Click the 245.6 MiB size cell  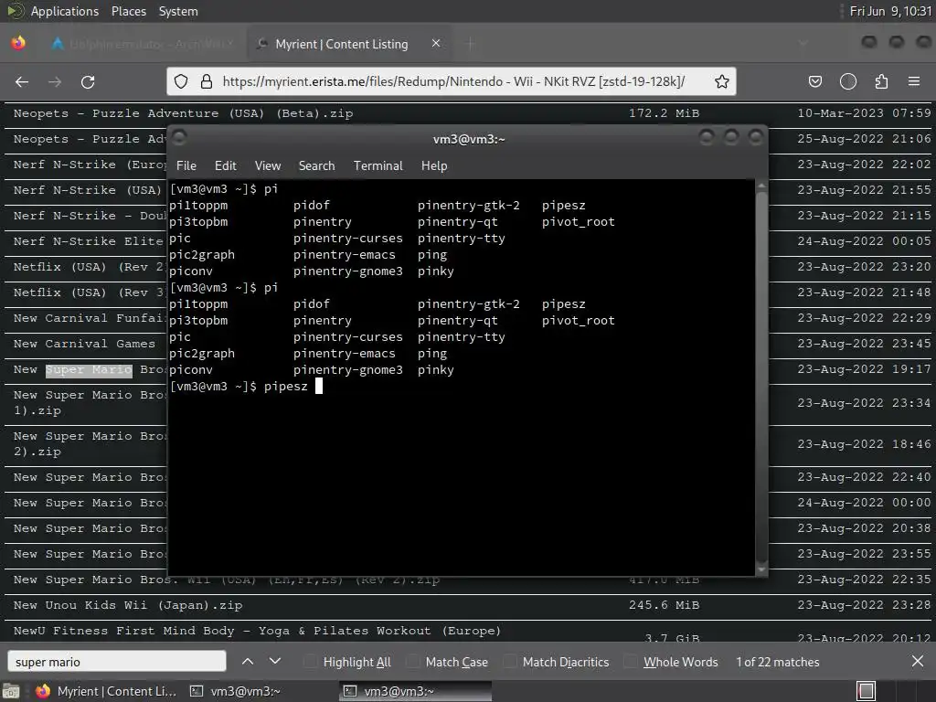pyautogui.click(x=664, y=605)
